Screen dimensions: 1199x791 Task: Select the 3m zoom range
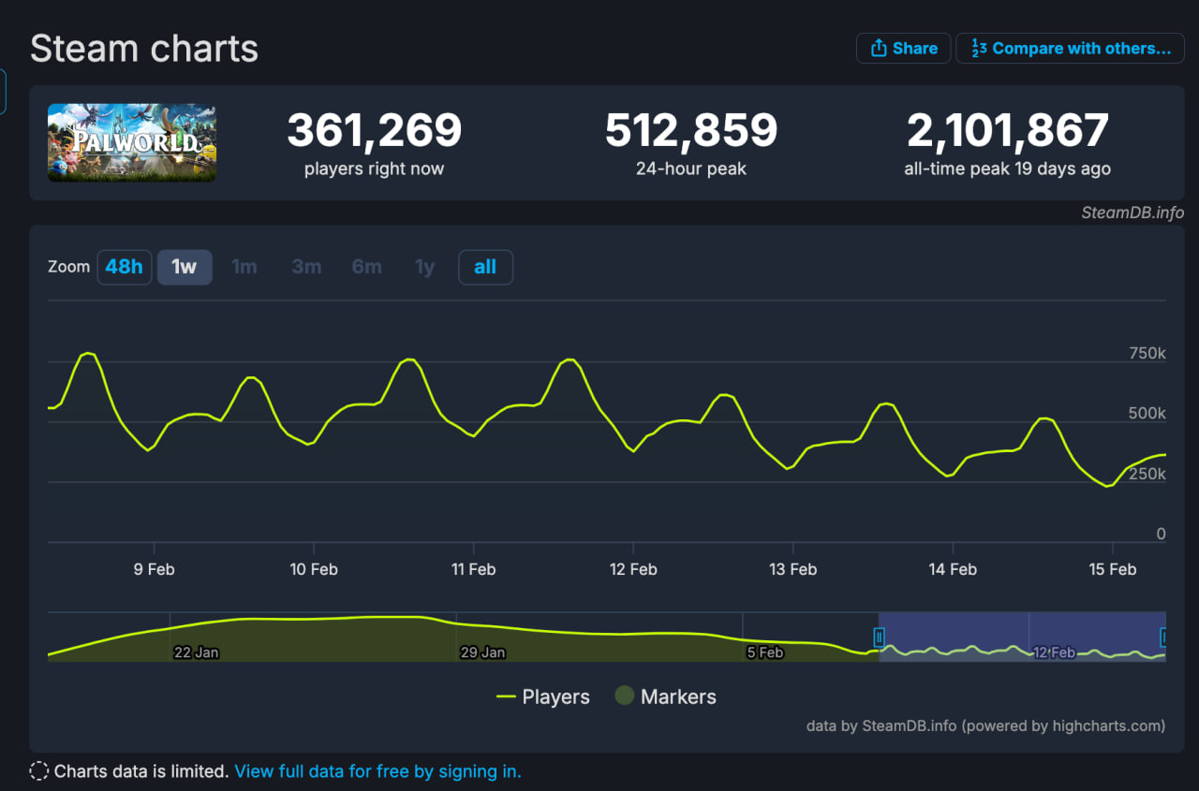pos(306,267)
